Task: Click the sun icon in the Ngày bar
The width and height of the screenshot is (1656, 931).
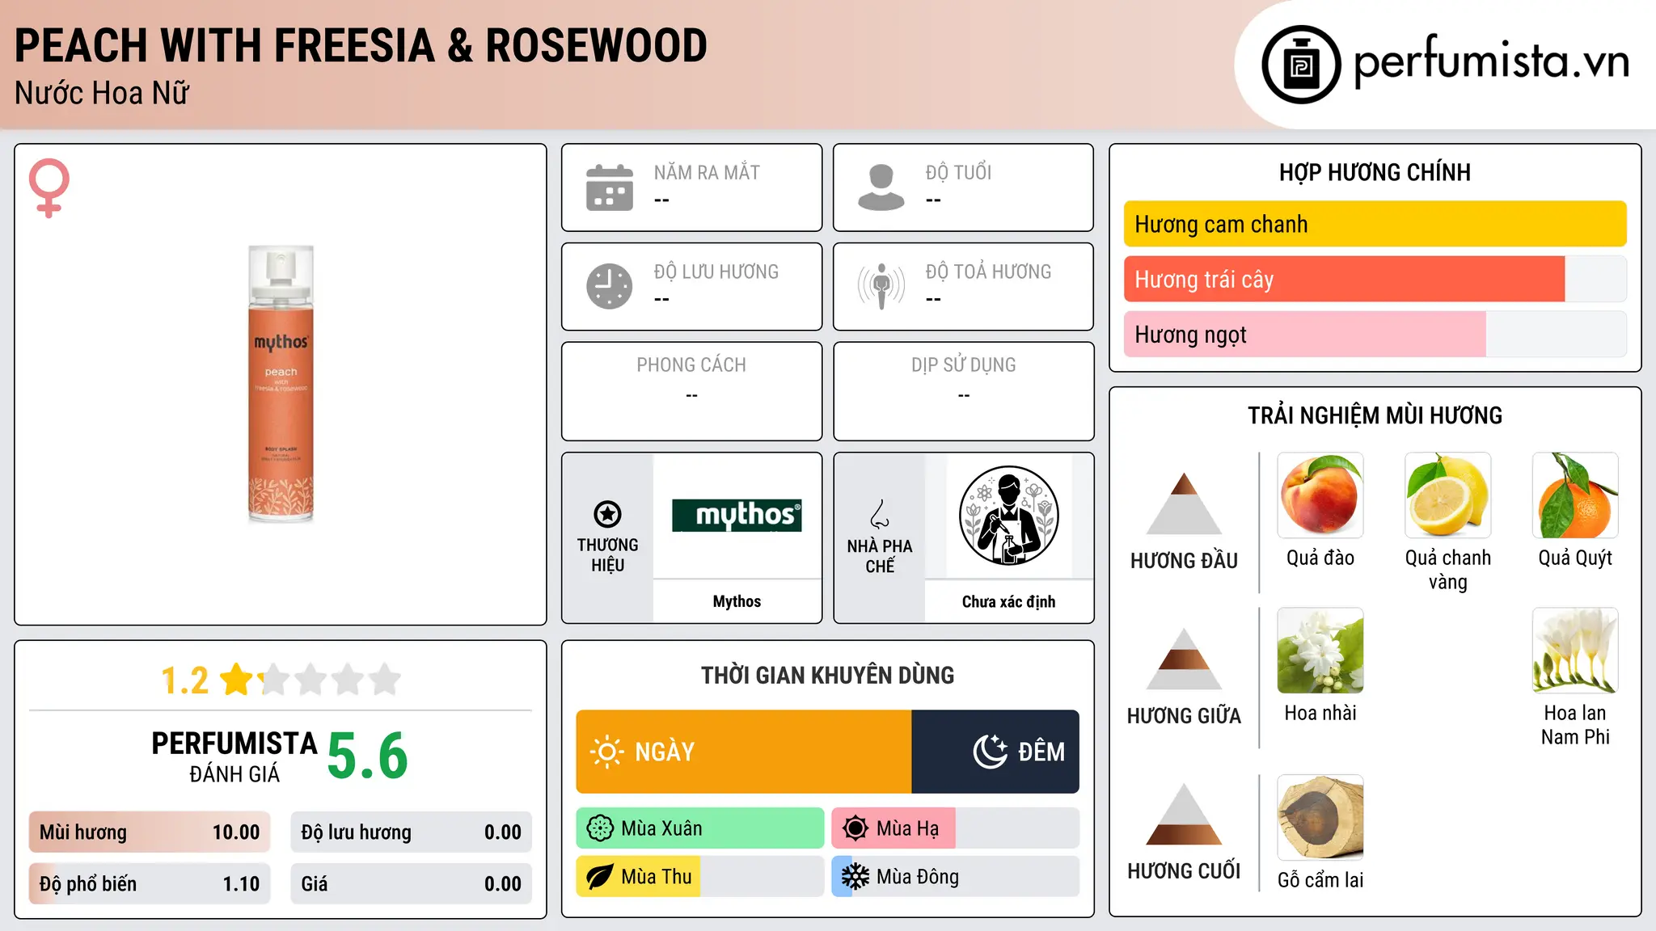Action: coord(607,752)
